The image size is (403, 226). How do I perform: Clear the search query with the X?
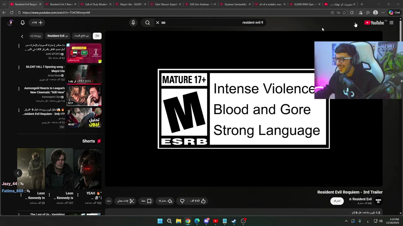click(x=158, y=23)
